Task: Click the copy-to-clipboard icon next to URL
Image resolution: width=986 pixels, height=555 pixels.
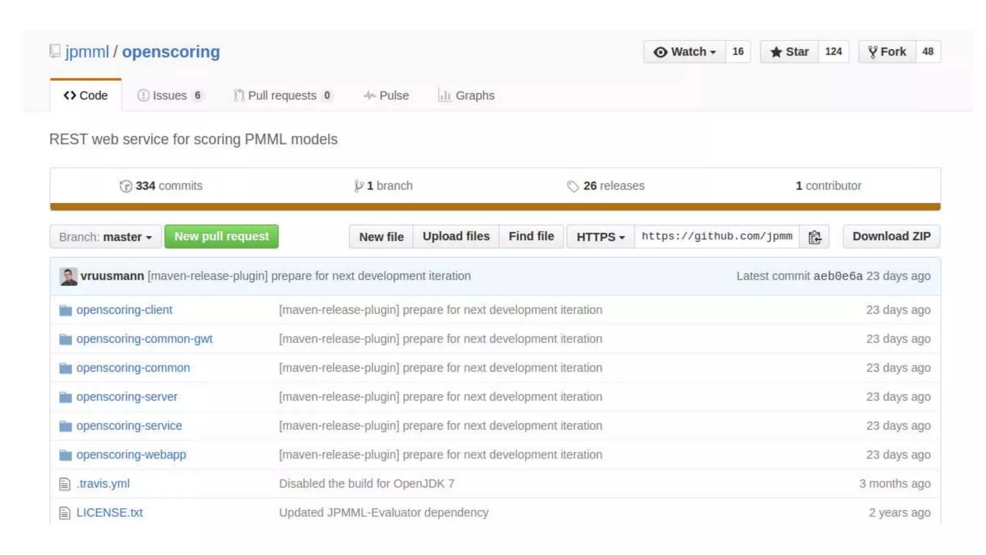Action: tap(814, 237)
